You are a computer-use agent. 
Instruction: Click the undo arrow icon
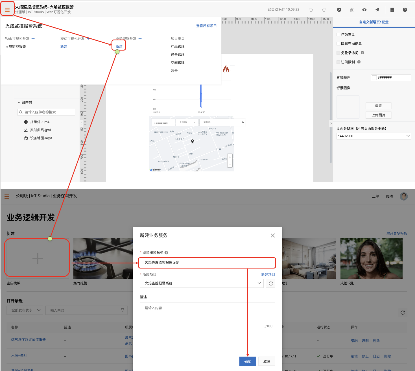(311, 10)
